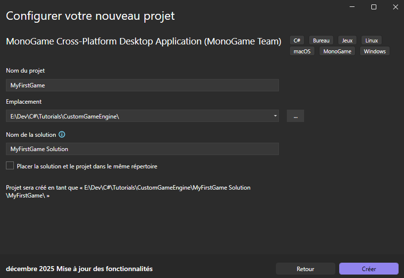Click the browse location button with ellipsis
The image size is (404, 278).
coord(295,116)
